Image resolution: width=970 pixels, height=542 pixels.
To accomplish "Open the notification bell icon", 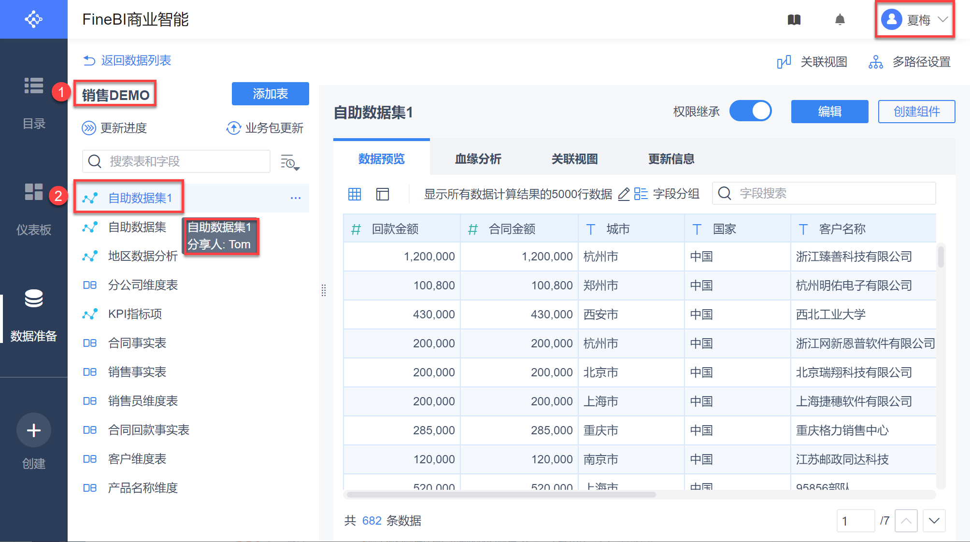I will click(840, 20).
